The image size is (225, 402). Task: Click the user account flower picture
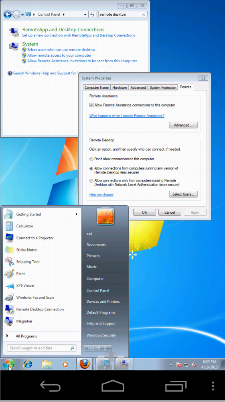[x=105, y=216]
